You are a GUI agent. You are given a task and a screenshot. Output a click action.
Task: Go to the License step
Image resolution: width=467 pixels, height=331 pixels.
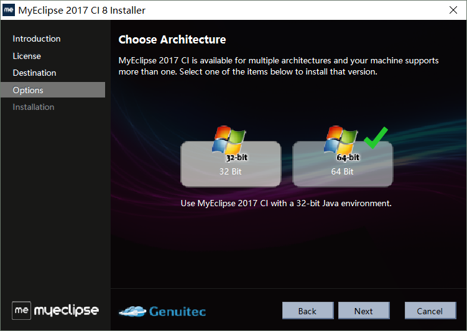27,56
